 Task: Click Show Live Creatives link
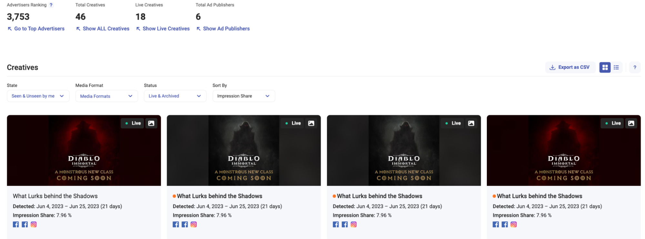point(163,29)
